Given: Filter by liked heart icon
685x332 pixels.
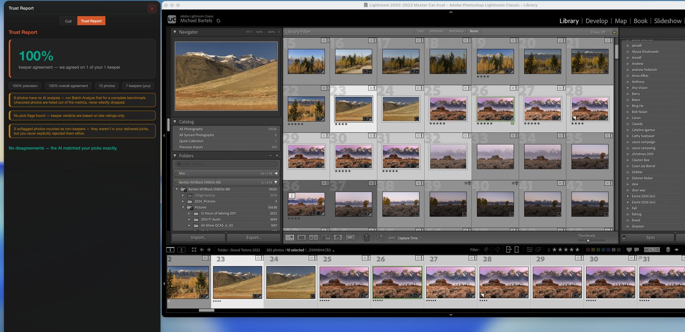Looking at the screenshot, I should [x=629, y=250].
